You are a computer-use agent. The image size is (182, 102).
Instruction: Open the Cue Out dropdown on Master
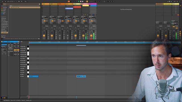coord(175,22)
